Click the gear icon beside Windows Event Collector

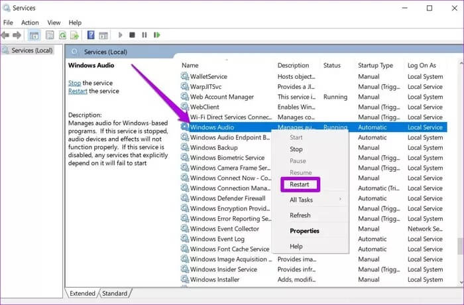click(185, 228)
